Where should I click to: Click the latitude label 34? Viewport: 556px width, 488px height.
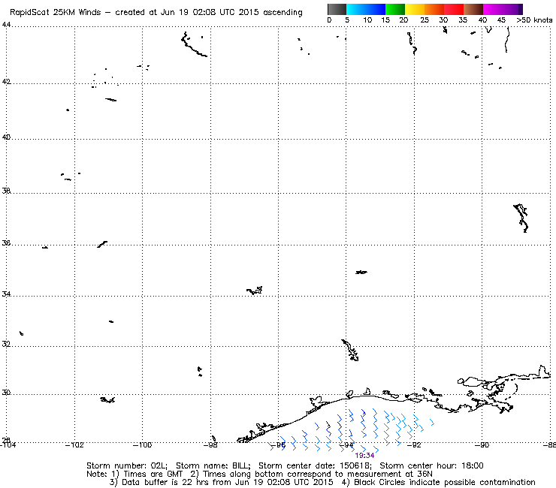click(6, 294)
